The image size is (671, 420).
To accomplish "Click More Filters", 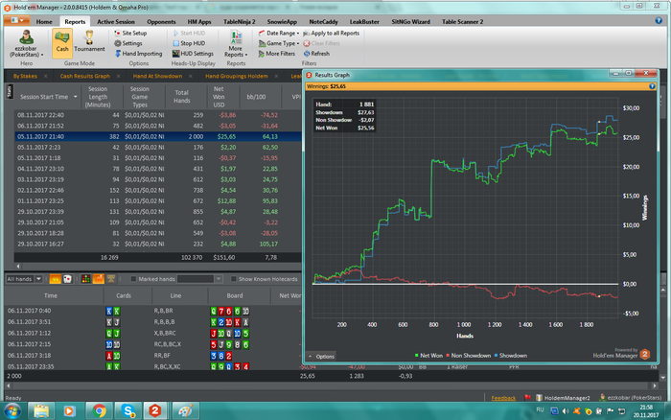I will click(x=276, y=54).
